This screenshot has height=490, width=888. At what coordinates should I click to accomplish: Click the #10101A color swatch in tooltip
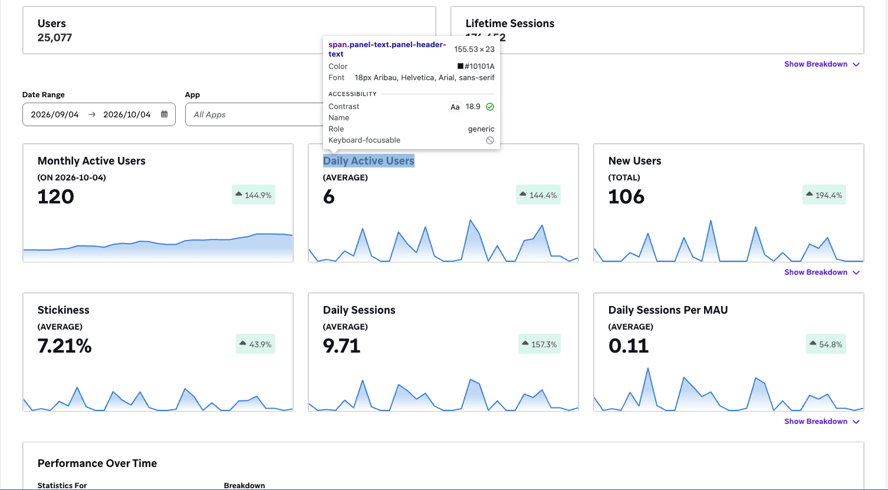coord(461,67)
